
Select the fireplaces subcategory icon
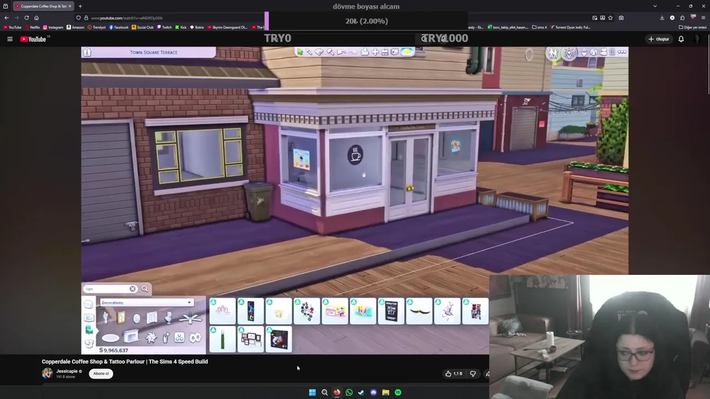131,336
